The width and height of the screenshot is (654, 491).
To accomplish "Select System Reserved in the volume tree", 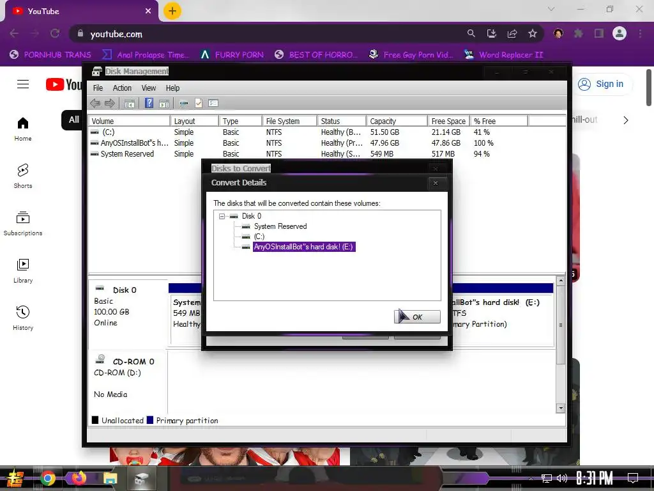I will point(280,226).
